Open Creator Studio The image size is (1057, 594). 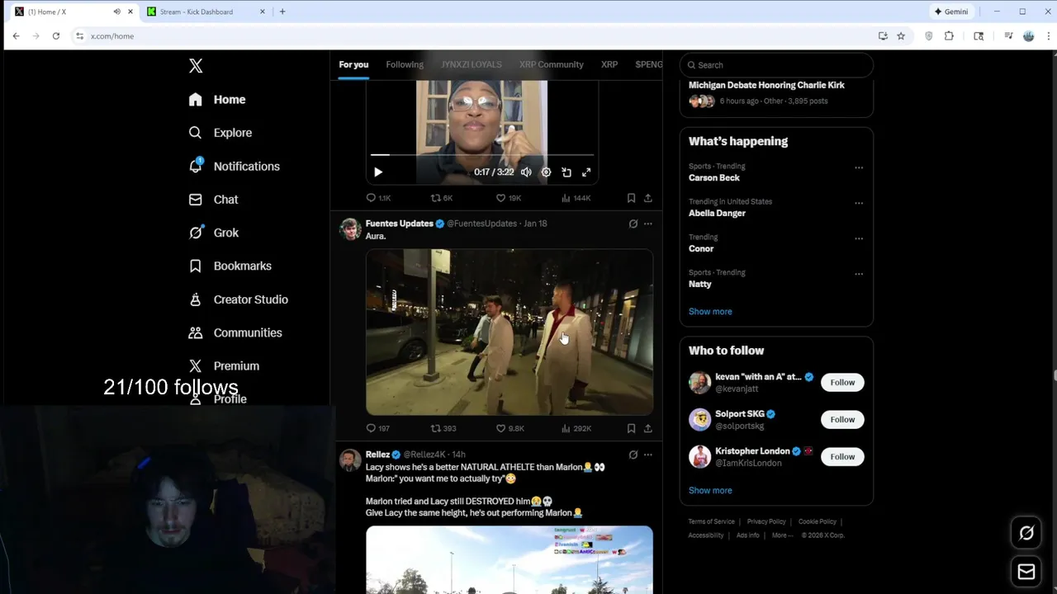tap(238, 299)
